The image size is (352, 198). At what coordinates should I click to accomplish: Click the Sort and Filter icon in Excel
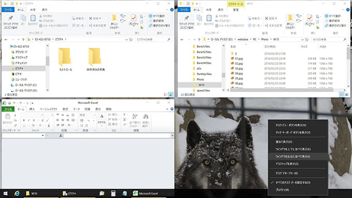[135, 117]
